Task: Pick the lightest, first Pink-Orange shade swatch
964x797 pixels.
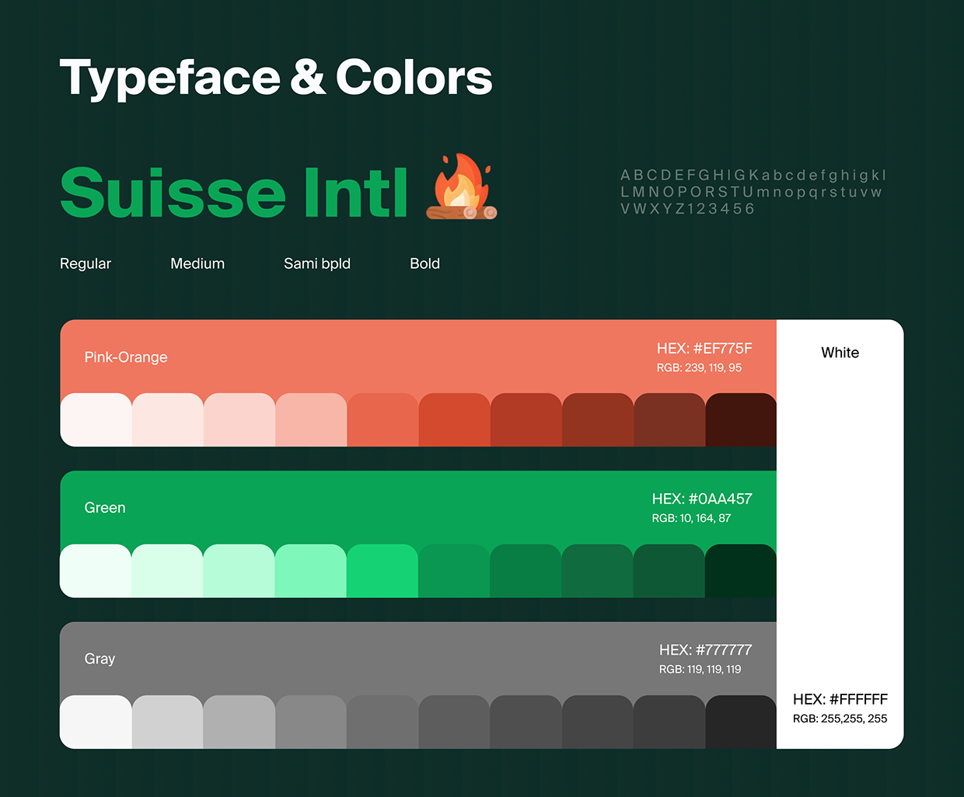Action: [96, 419]
